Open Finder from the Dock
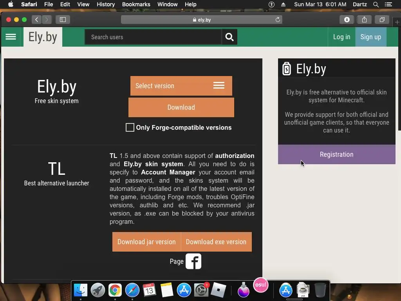Image resolution: width=401 pixels, height=301 pixels. click(81, 290)
